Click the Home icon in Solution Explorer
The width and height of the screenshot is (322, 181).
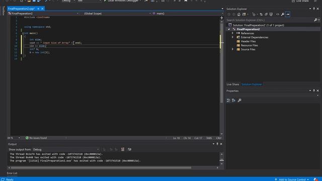[238, 15]
